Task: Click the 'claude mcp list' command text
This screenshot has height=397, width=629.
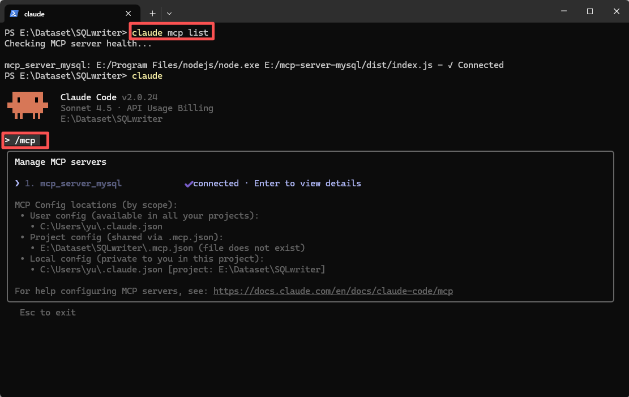Action: tap(170, 32)
